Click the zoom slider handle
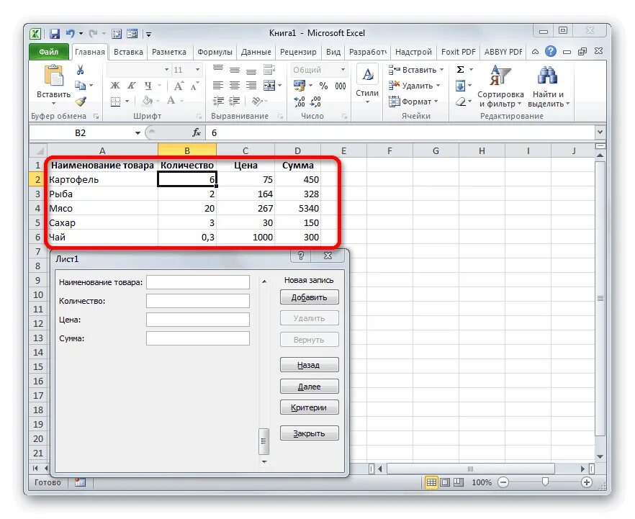 coord(545,482)
